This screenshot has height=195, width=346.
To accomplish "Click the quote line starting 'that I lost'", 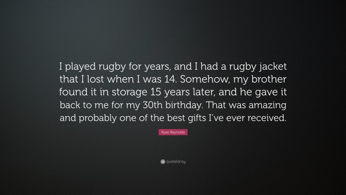I will pyautogui.click(x=173, y=80).
